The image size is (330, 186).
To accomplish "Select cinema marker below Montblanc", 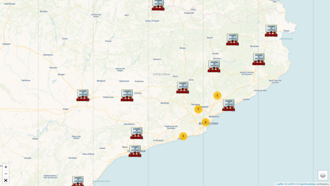I will coord(137,133).
